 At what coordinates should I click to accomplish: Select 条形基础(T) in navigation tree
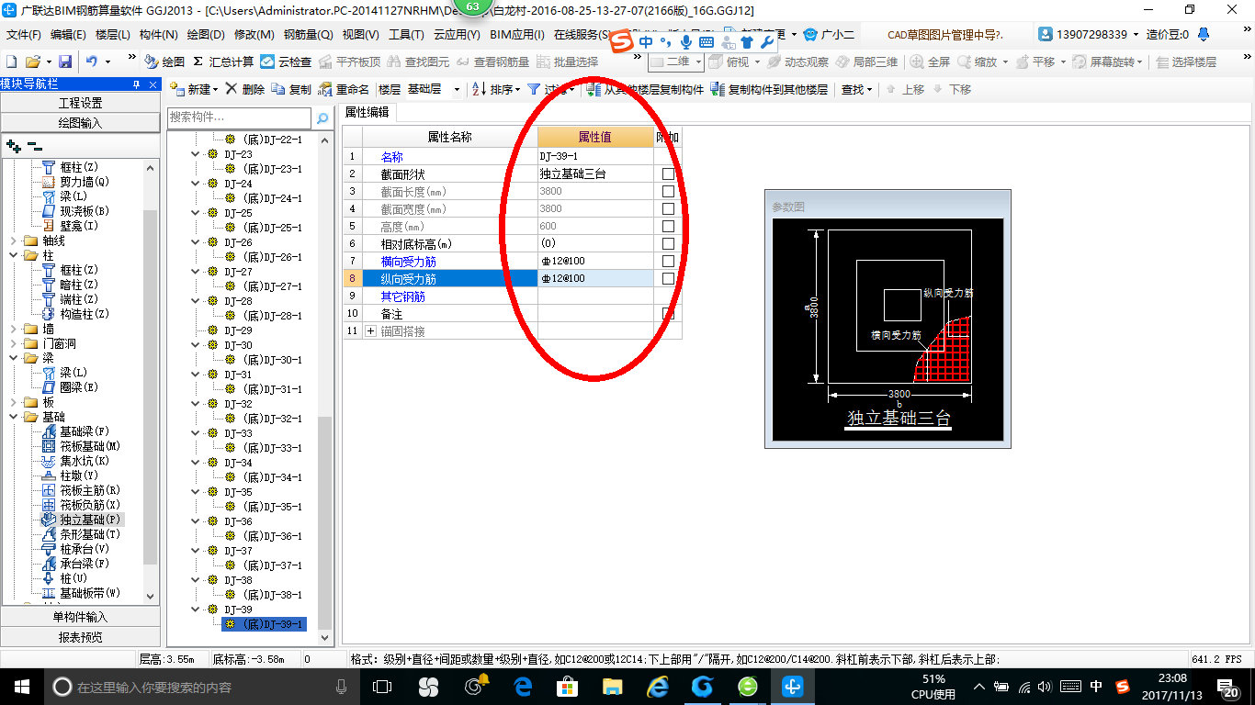89,534
